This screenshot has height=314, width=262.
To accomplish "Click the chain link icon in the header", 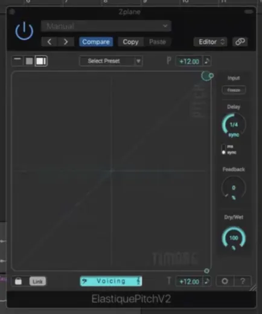I will click(240, 42).
